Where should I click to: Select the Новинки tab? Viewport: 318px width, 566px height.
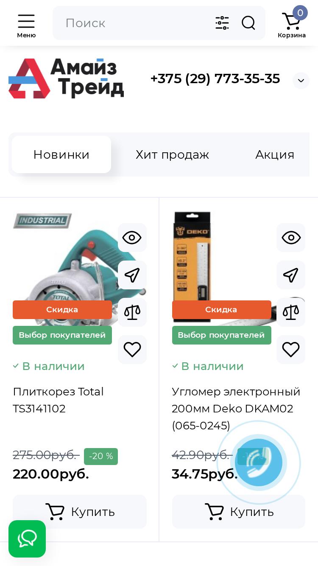click(61, 154)
